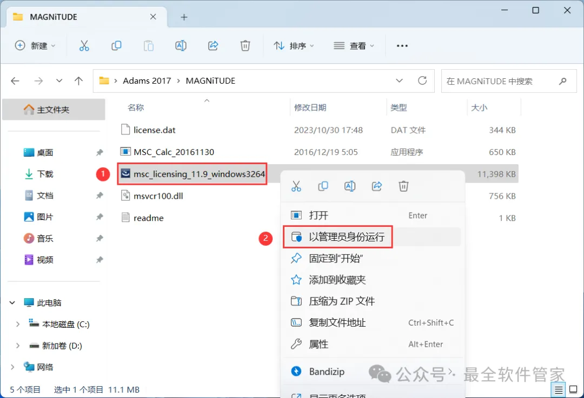Expand the 网络 tree node

12,367
